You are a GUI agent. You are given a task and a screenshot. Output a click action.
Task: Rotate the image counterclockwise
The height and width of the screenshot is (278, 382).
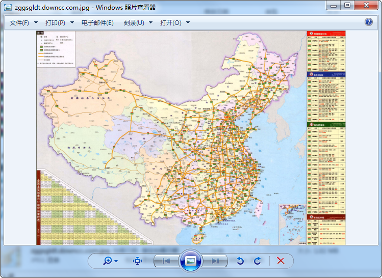[x=240, y=261]
